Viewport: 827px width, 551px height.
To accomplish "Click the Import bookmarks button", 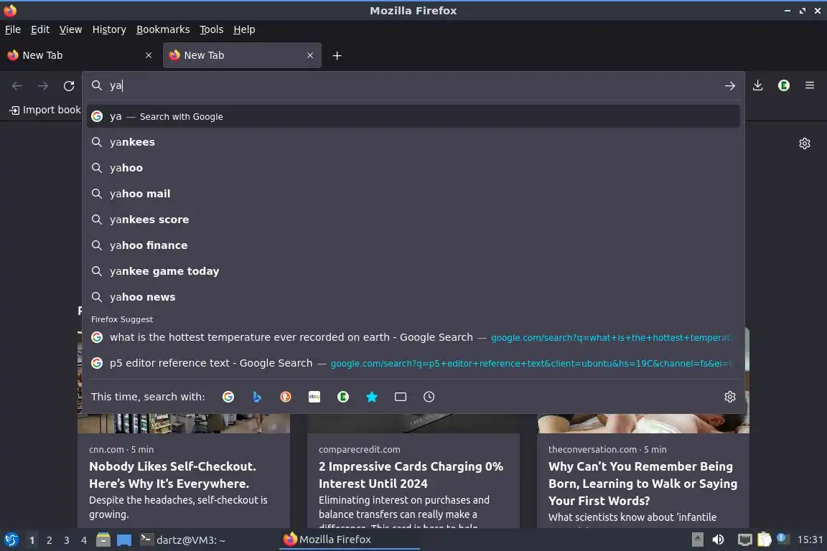I will (46, 110).
